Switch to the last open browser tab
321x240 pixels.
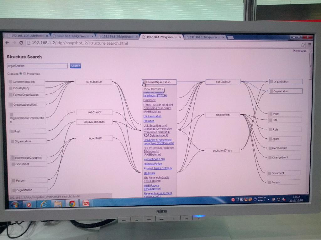(x=205, y=37)
